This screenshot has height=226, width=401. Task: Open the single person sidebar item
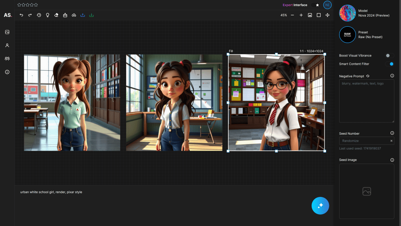[x=7, y=46]
